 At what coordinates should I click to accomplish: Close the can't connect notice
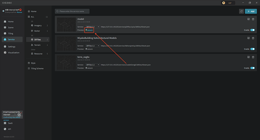(x=21, y=113)
